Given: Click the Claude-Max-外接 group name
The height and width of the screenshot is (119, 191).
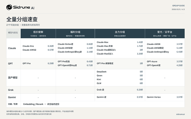Looking at the screenshot, I should [x=105, y=46].
